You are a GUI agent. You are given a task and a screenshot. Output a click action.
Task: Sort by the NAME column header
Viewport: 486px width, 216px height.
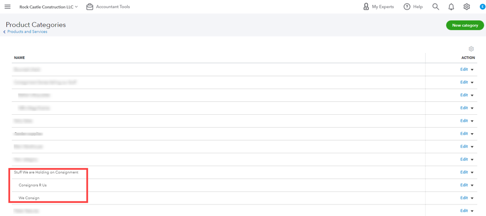pyautogui.click(x=19, y=58)
